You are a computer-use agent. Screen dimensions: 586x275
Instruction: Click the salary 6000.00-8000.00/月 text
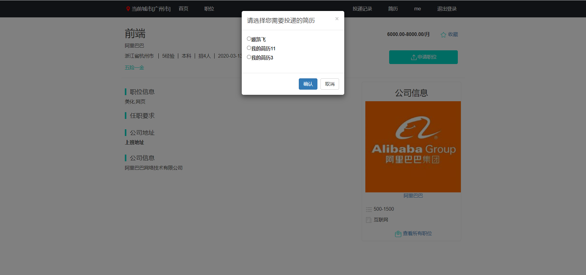(x=408, y=34)
